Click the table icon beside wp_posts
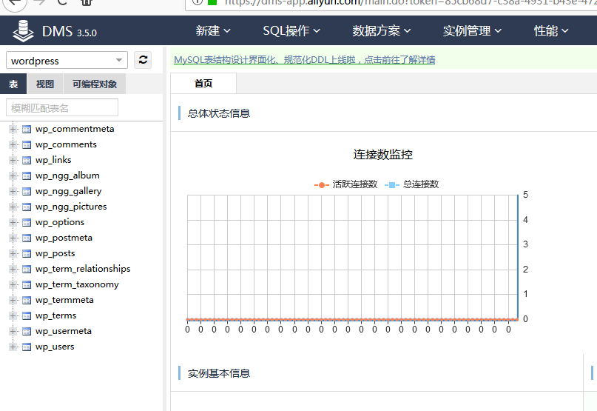This screenshot has height=411, width=597. (27, 253)
